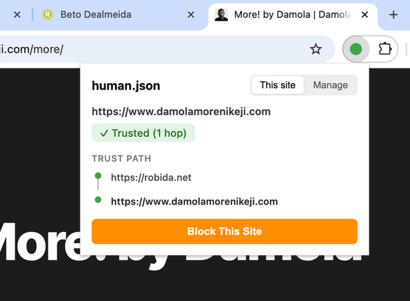Bookmark this page with the star icon
Viewport: 410px width, 301px height.
(x=316, y=49)
